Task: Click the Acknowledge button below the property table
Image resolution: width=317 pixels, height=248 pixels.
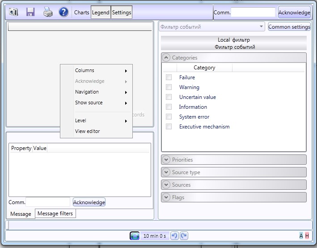Action: pos(89,202)
